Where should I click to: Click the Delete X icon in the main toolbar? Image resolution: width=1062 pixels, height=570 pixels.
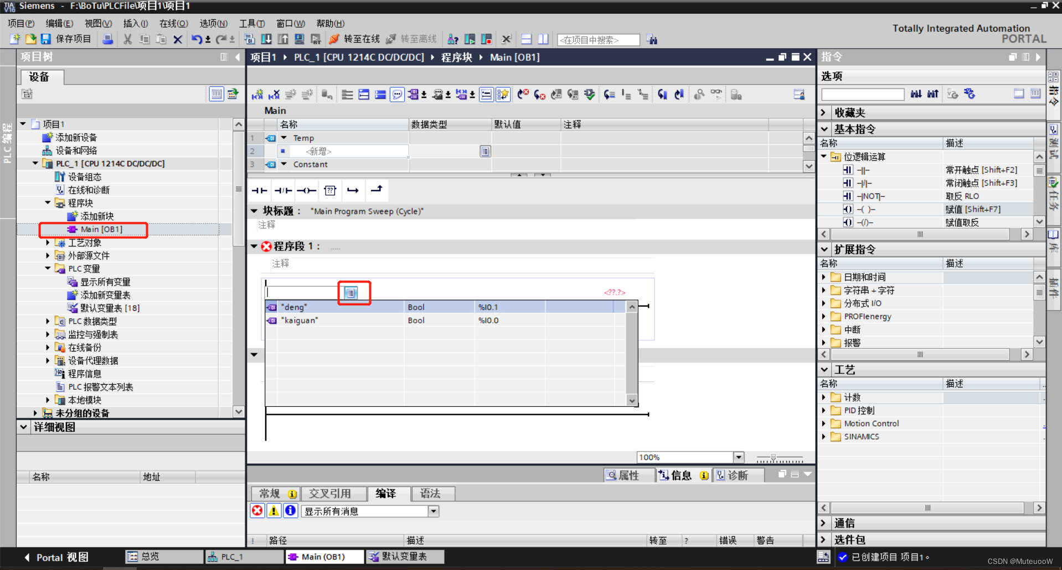[177, 39]
